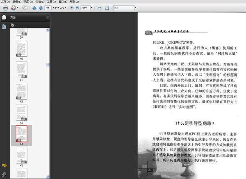246x179 pixels.
Task: Click the fit-width scrolling page icon
Action: pos(99,8)
